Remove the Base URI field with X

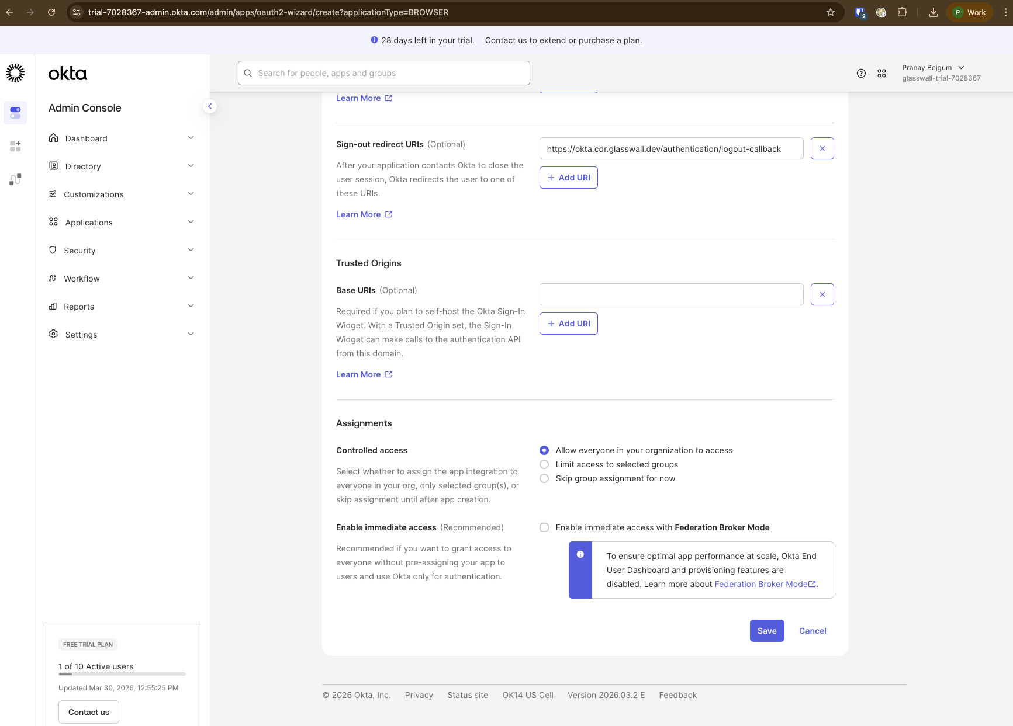point(822,294)
